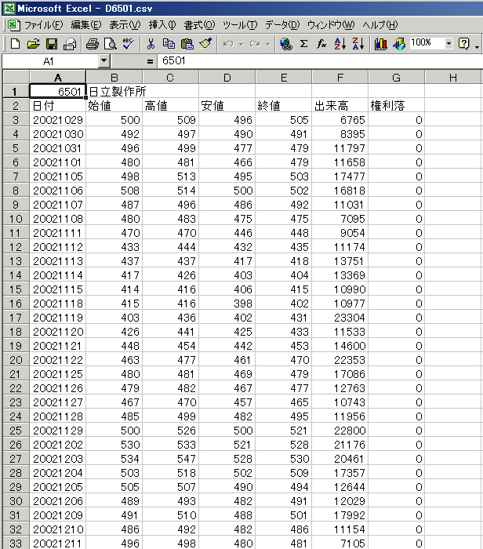Viewport: 483px width, 549px height.
Task: Open the ヘルプ(H) menu
Action: point(380,25)
